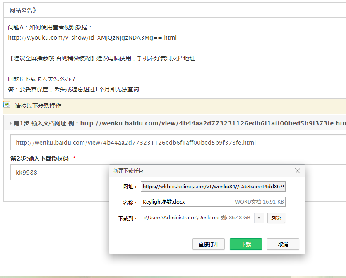
Task: Close the 新建下载任务 dialog
Action: coord(298,171)
